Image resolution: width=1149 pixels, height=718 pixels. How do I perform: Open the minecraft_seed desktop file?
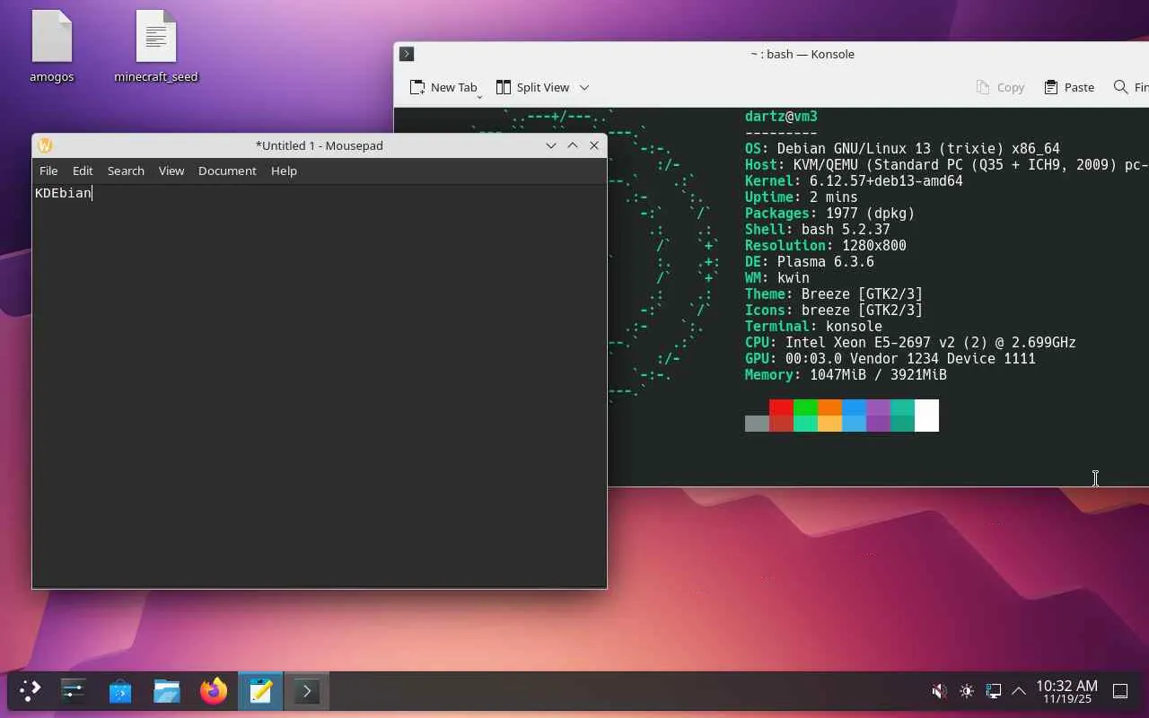pyautogui.click(x=156, y=47)
